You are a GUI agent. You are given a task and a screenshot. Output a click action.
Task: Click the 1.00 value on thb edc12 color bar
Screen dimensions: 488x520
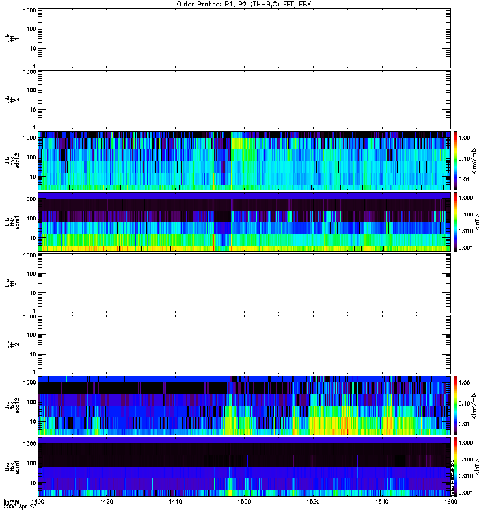click(464, 138)
